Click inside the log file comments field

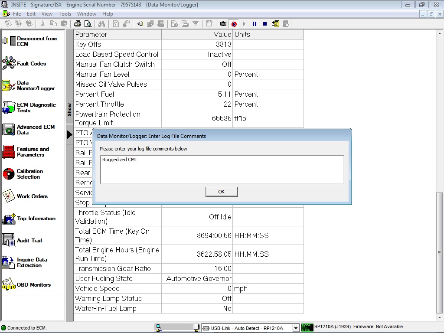[222, 169]
